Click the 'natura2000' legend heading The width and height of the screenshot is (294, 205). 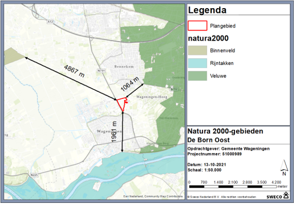point(208,38)
